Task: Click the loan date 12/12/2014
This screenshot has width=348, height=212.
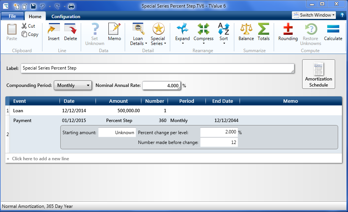Action: point(74,111)
